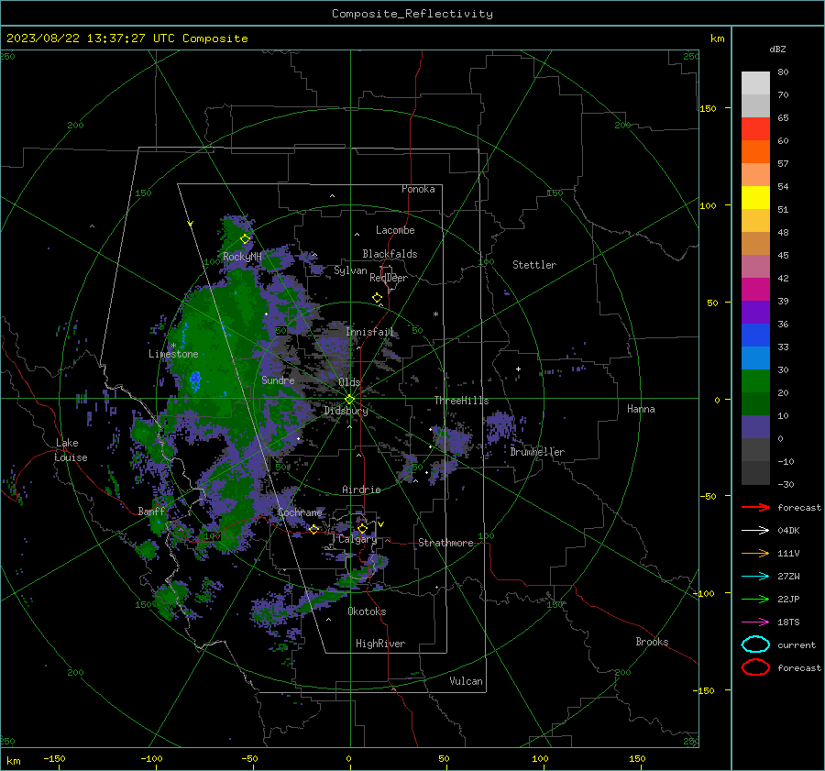Click the Composite_Reflectivity title
Image resolution: width=825 pixels, height=771 pixels.
(412, 14)
